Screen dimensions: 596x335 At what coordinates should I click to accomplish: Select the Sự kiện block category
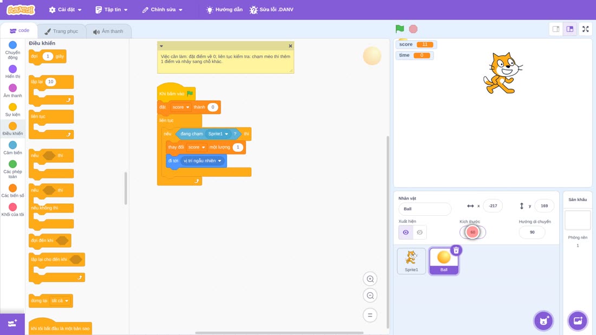12,109
